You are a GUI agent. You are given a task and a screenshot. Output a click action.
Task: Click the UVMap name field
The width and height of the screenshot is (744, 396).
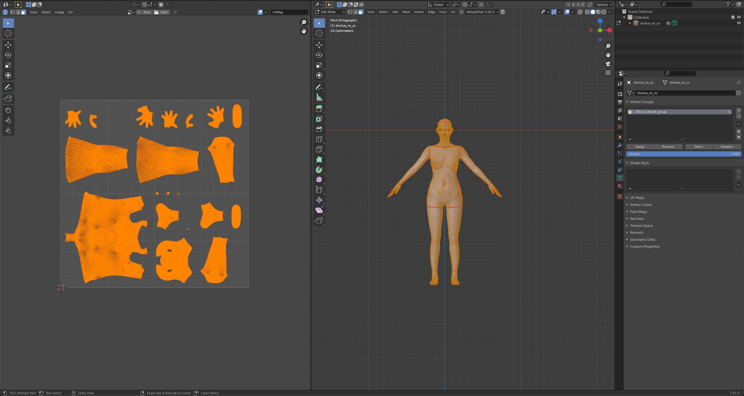coord(289,12)
